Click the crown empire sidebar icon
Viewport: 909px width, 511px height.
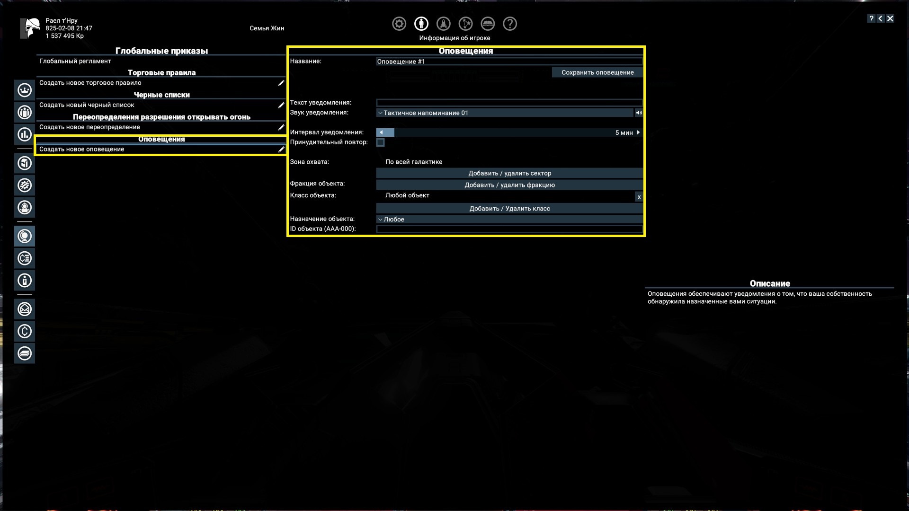pos(25,90)
